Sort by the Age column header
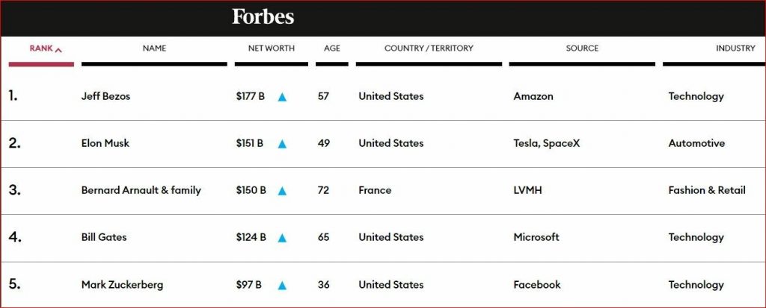The width and height of the screenshot is (766, 308). click(332, 48)
